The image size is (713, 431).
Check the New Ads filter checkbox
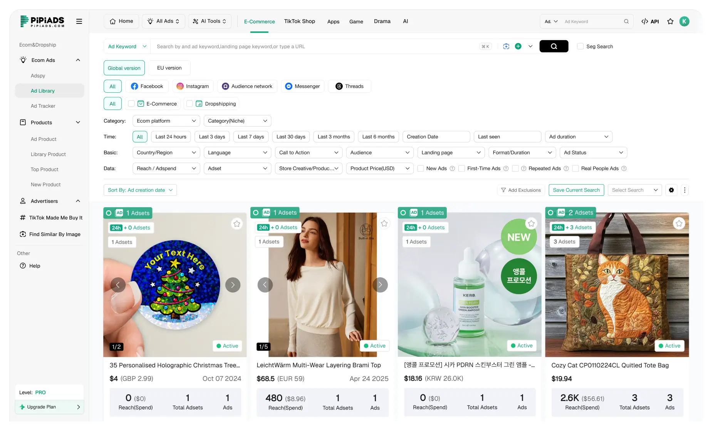click(420, 168)
